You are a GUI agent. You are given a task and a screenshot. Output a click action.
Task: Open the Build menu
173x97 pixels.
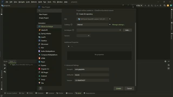tap(40, 2)
